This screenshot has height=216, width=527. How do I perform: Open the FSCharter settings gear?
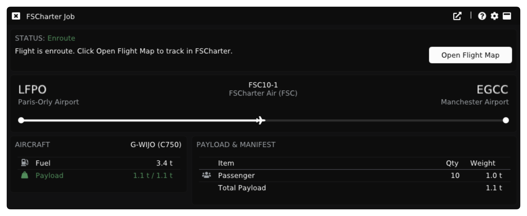tap(494, 16)
